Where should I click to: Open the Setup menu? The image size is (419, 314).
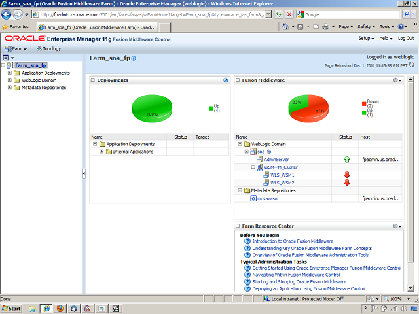tap(365, 39)
